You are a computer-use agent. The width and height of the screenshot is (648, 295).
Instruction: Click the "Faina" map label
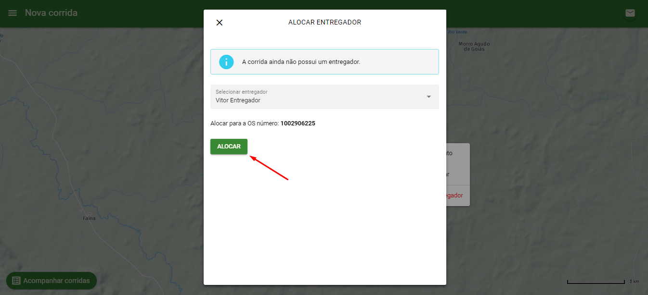pos(89,218)
